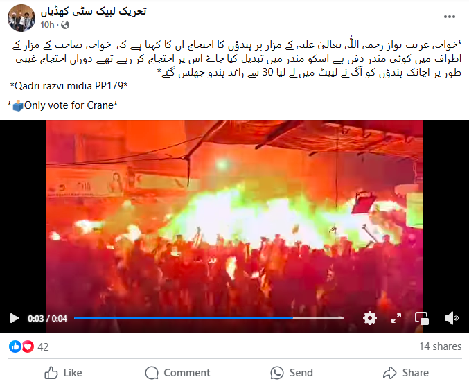Click the red Love reaction icon

pyautogui.click(x=28, y=346)
